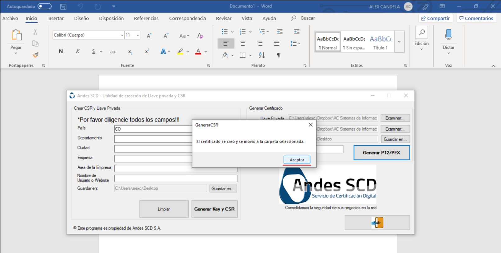
Task: Click the Comentarios button
Action: tap(476, 18)
